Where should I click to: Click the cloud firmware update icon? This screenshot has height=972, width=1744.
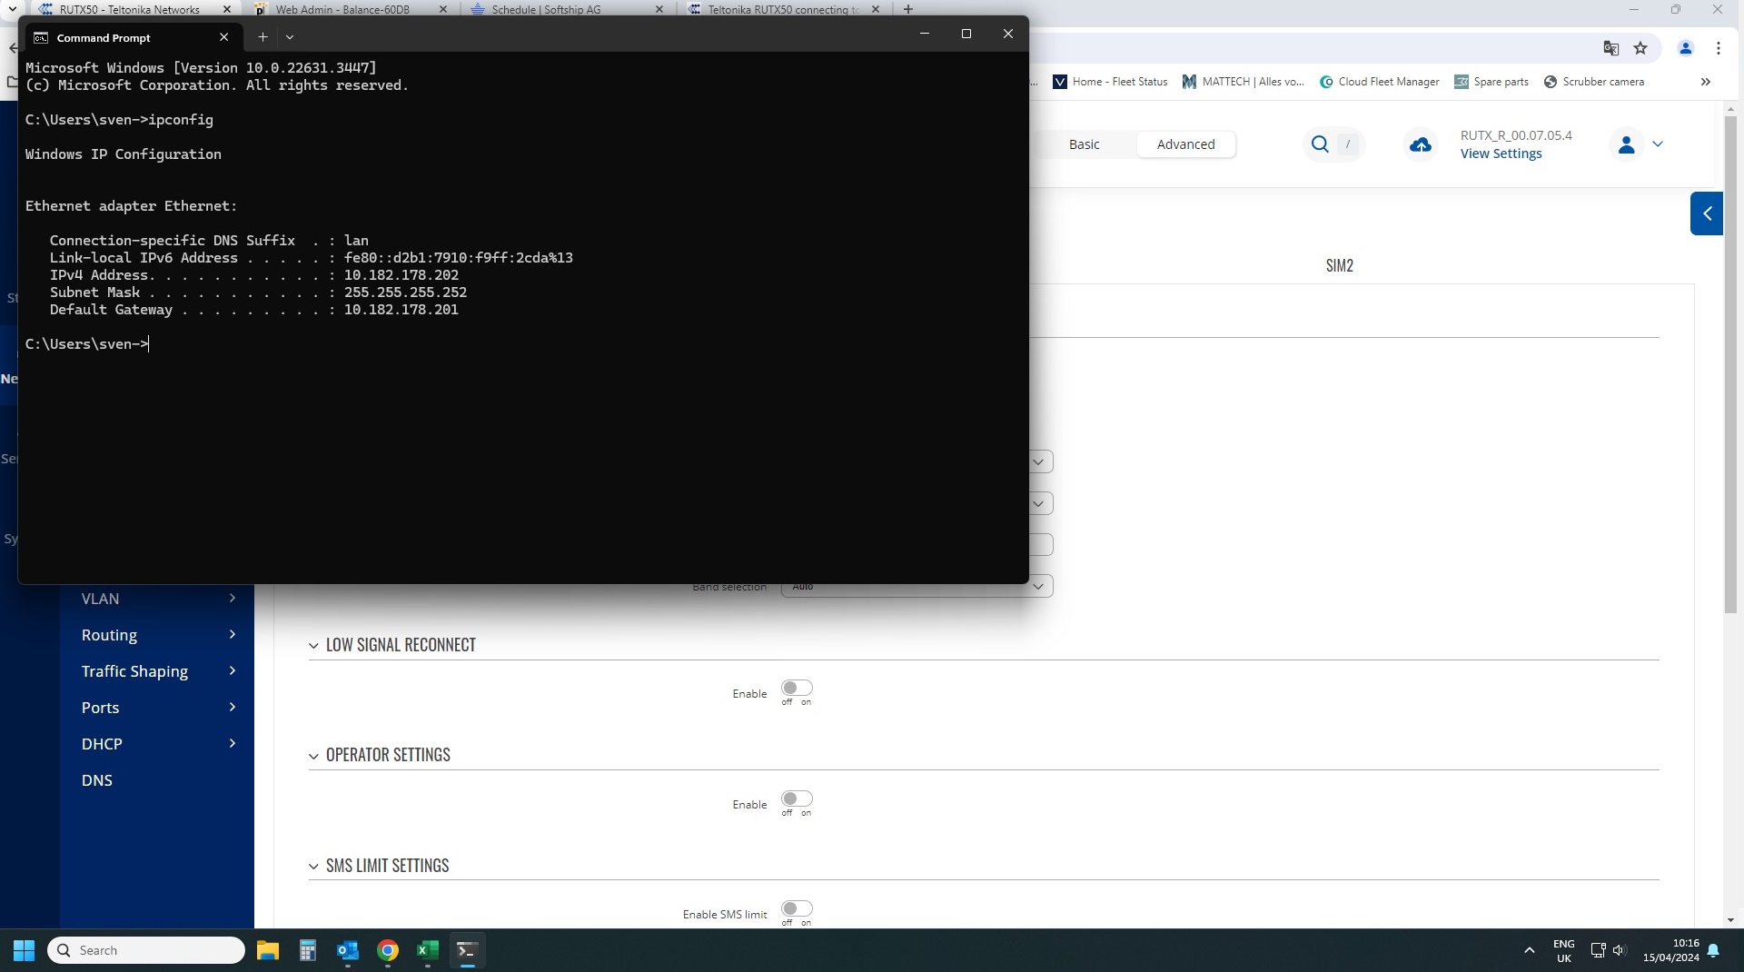click(x=1420, y=145)
